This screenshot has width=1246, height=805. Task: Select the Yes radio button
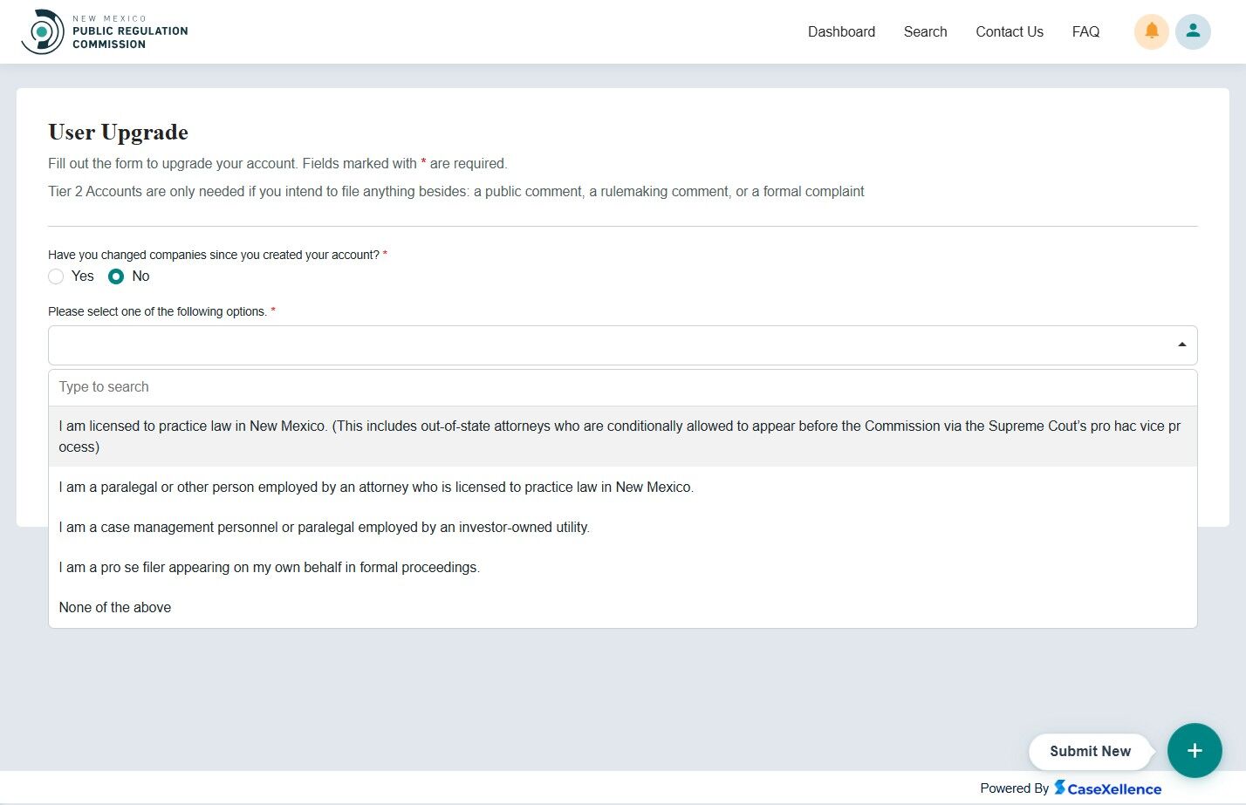(55, 276)
